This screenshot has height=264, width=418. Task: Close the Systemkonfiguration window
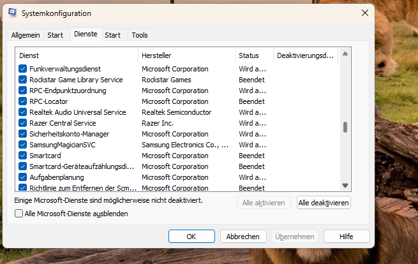click(364, 13)
